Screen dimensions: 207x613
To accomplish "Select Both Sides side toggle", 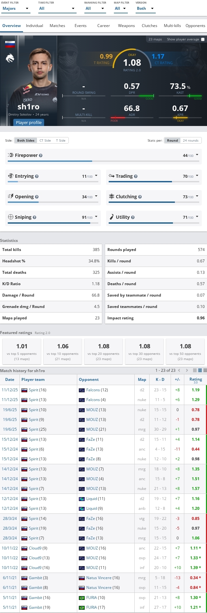I will (x=26, y=141).
